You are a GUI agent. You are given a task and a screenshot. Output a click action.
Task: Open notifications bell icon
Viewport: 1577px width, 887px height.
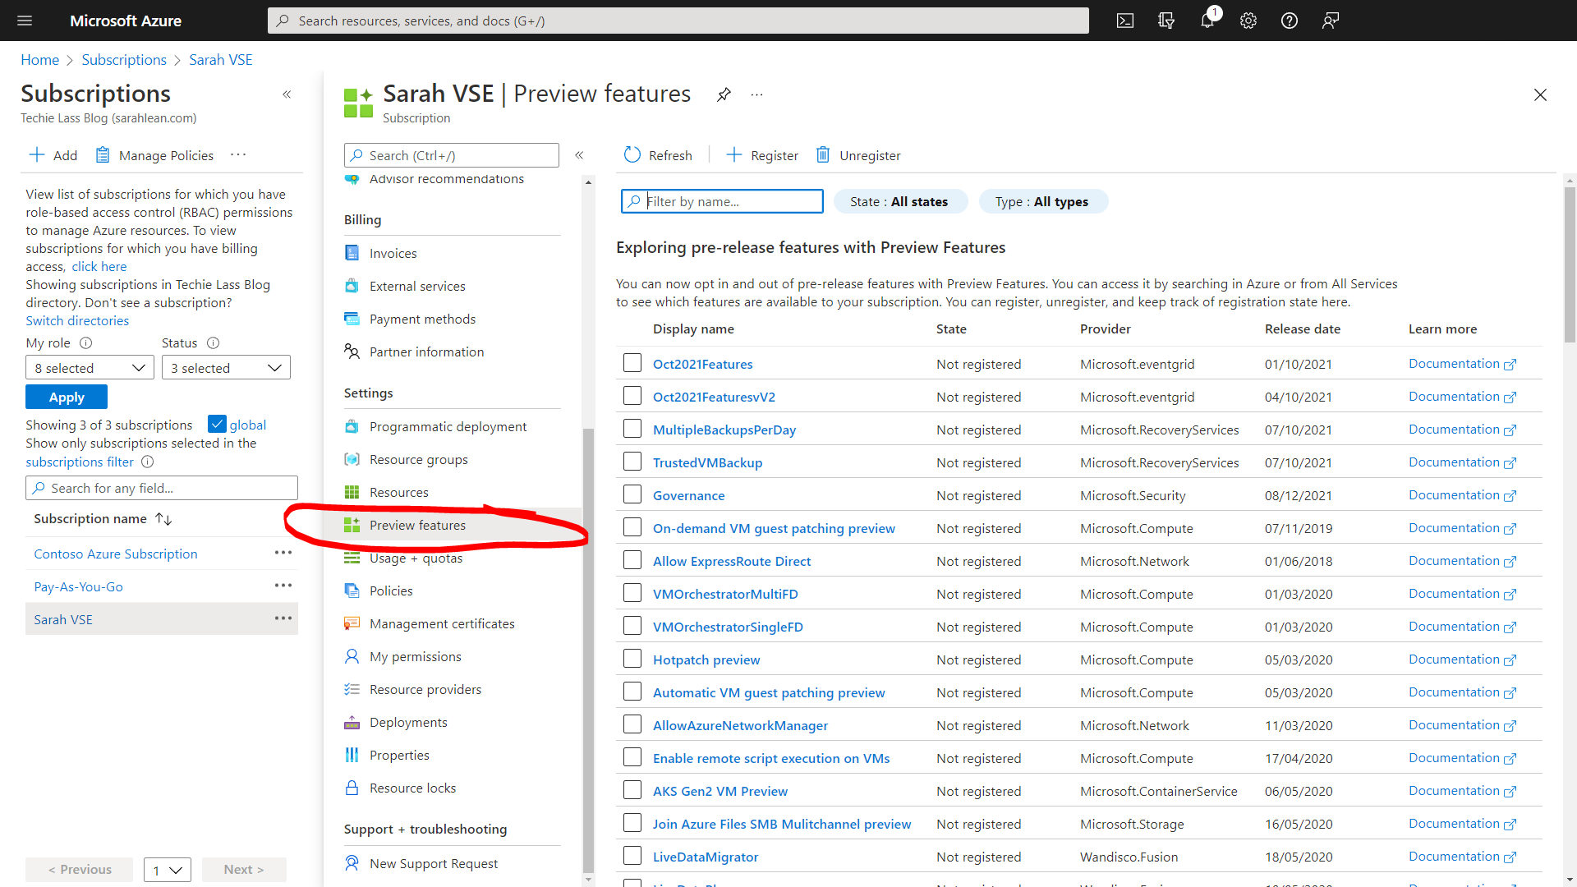click(1207, 21)
